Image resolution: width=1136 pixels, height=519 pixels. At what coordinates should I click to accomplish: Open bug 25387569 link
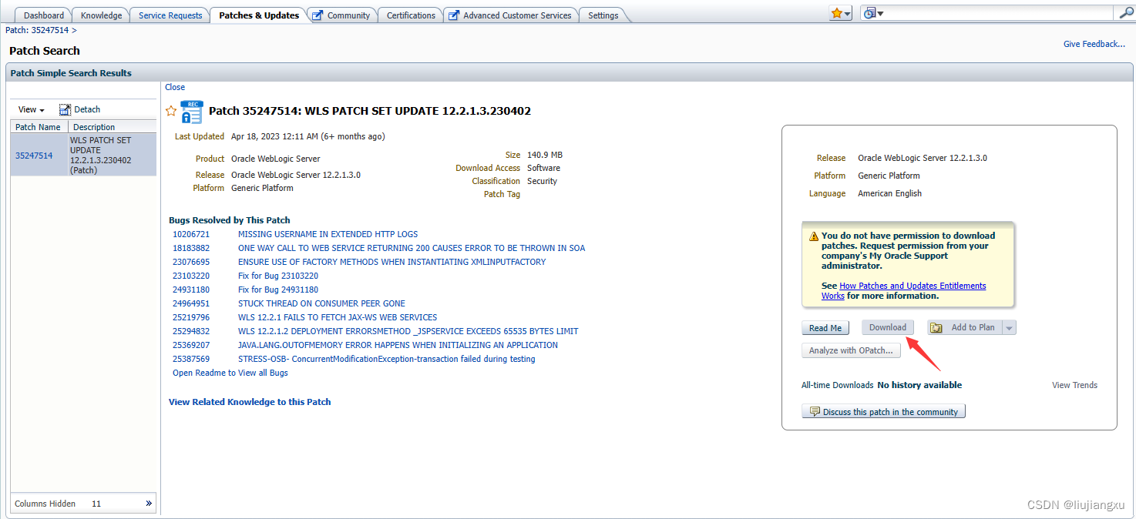(x=191, y=359)
